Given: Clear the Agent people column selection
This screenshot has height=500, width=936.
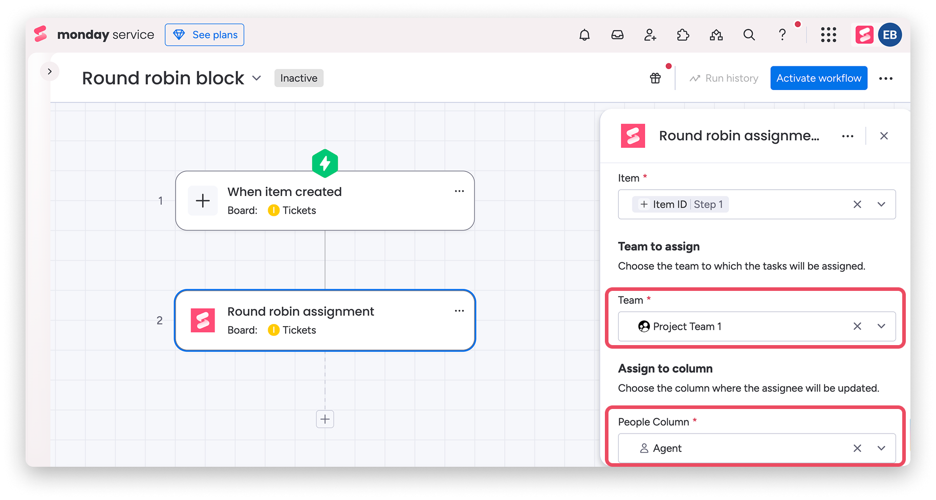Looking at the screenshot, I should (857, 448).
